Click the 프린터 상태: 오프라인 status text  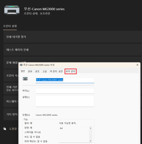tap(37, 13)
